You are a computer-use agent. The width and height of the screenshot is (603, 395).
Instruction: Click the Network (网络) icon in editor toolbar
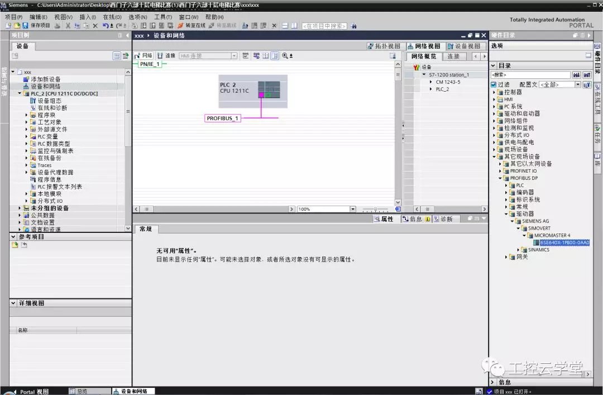click(x=143, y=56)
